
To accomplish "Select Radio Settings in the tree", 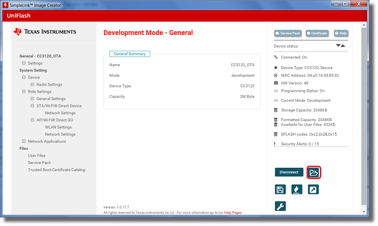I will 49,85.
